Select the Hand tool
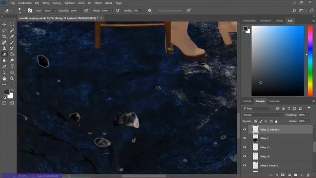Screen dimensions: 316x178 click(x=4, y=79)
